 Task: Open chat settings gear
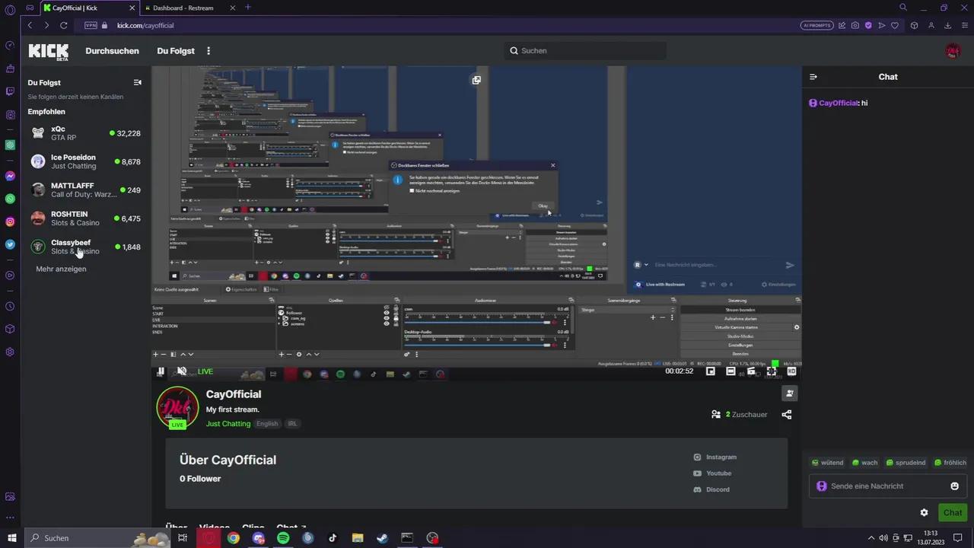pyautogui.click(x=924, y=513)
